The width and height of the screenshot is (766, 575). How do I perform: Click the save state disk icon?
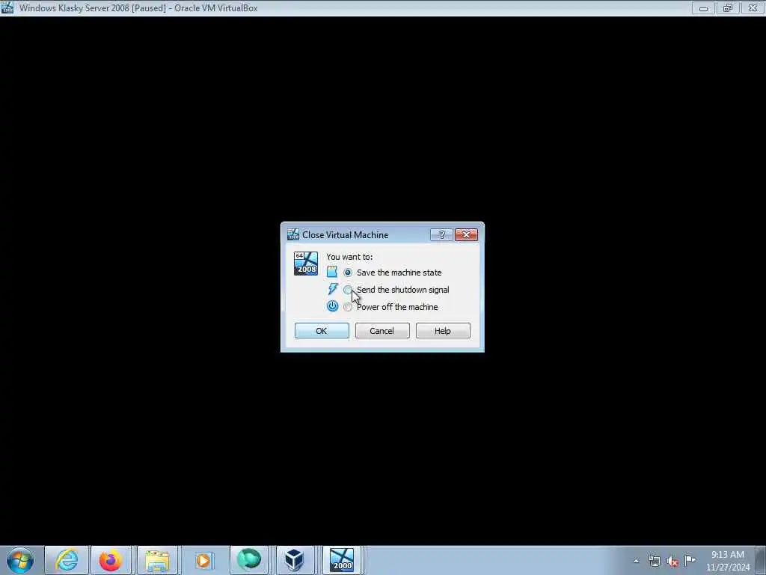(332, 272)
